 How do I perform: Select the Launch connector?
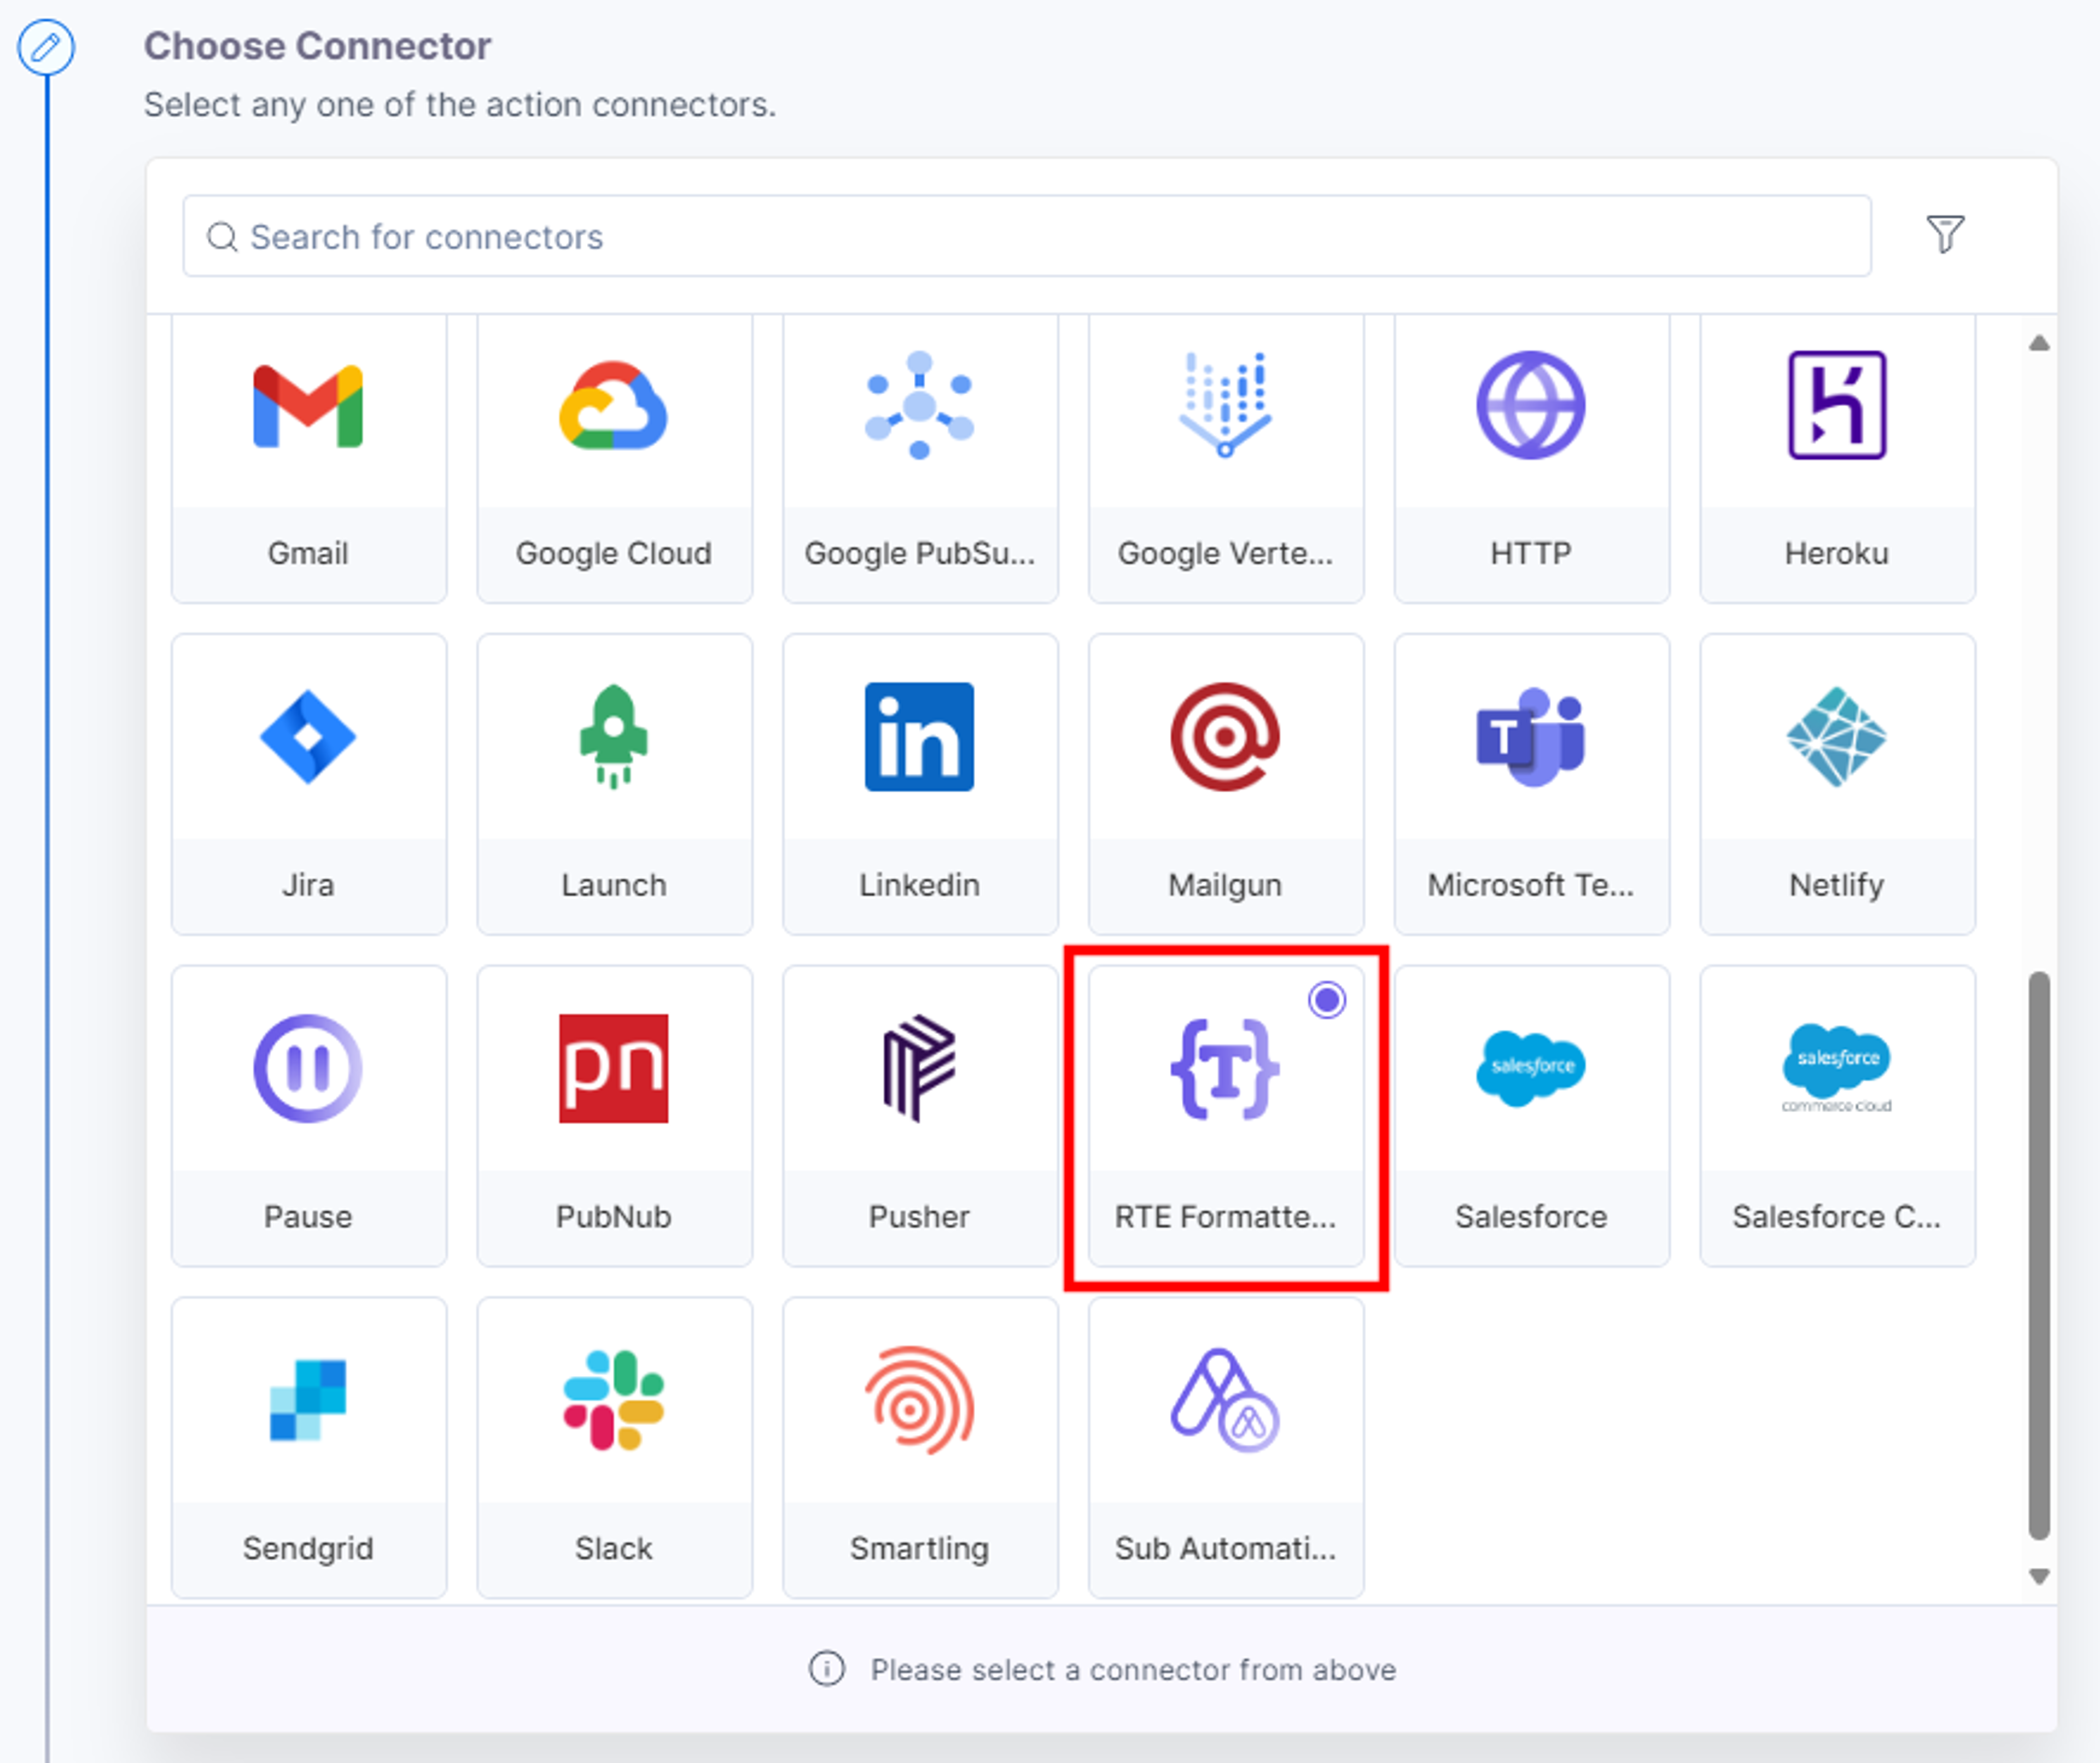coord(614,784)
